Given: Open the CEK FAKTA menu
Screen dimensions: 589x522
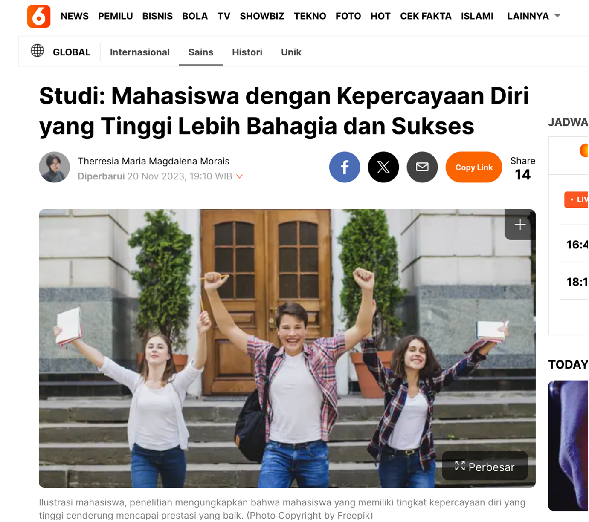Looking at the screenshot, I should pyautogui.click(x=426, y=16).
